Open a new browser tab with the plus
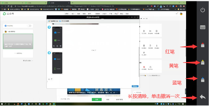The width and height of the screenshot is (209, 106). (73, 3)
